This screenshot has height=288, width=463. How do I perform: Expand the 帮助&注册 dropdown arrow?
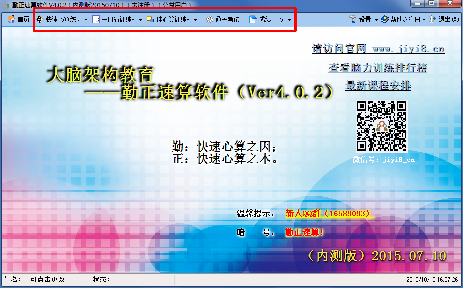424,20
